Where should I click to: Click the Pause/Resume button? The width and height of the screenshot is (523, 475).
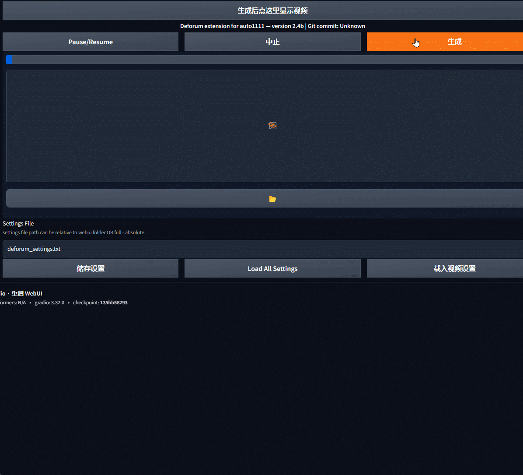point(91,42)
